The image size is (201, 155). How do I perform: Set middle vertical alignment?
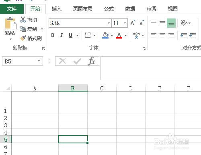pyautogui.click(x=162, y=23)
